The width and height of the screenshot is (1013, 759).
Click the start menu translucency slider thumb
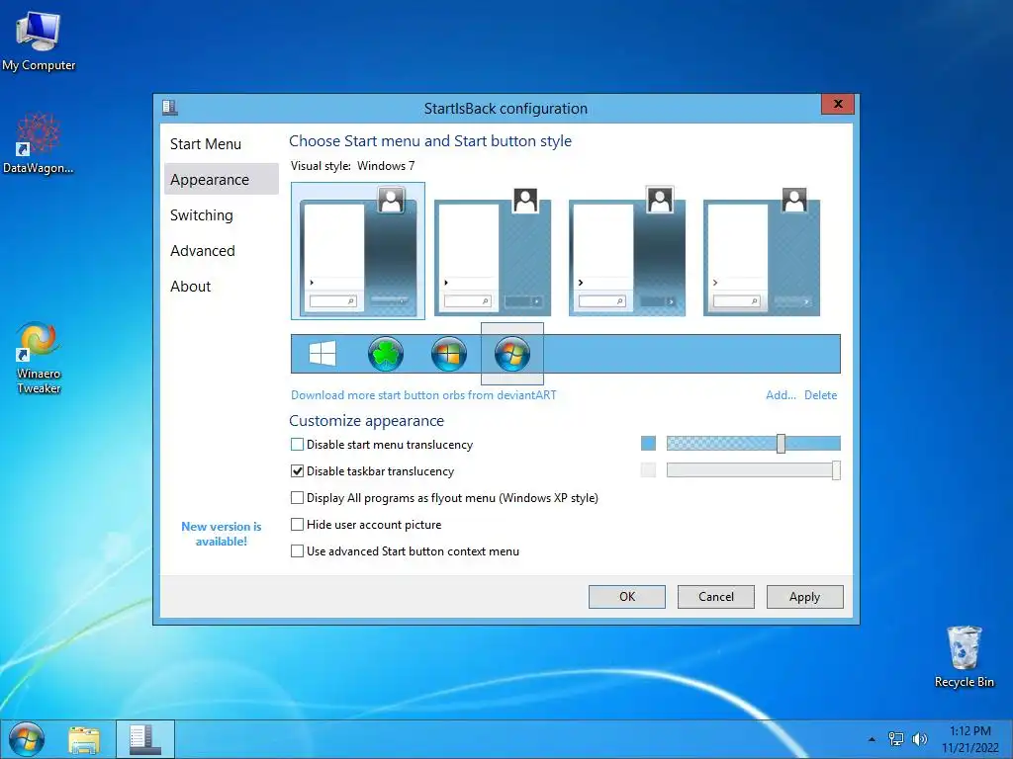(782, 444)
